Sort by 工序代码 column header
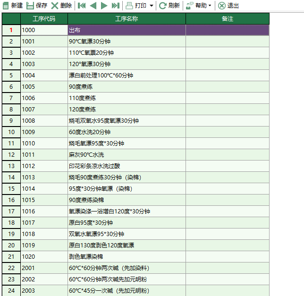 point(44,19)
